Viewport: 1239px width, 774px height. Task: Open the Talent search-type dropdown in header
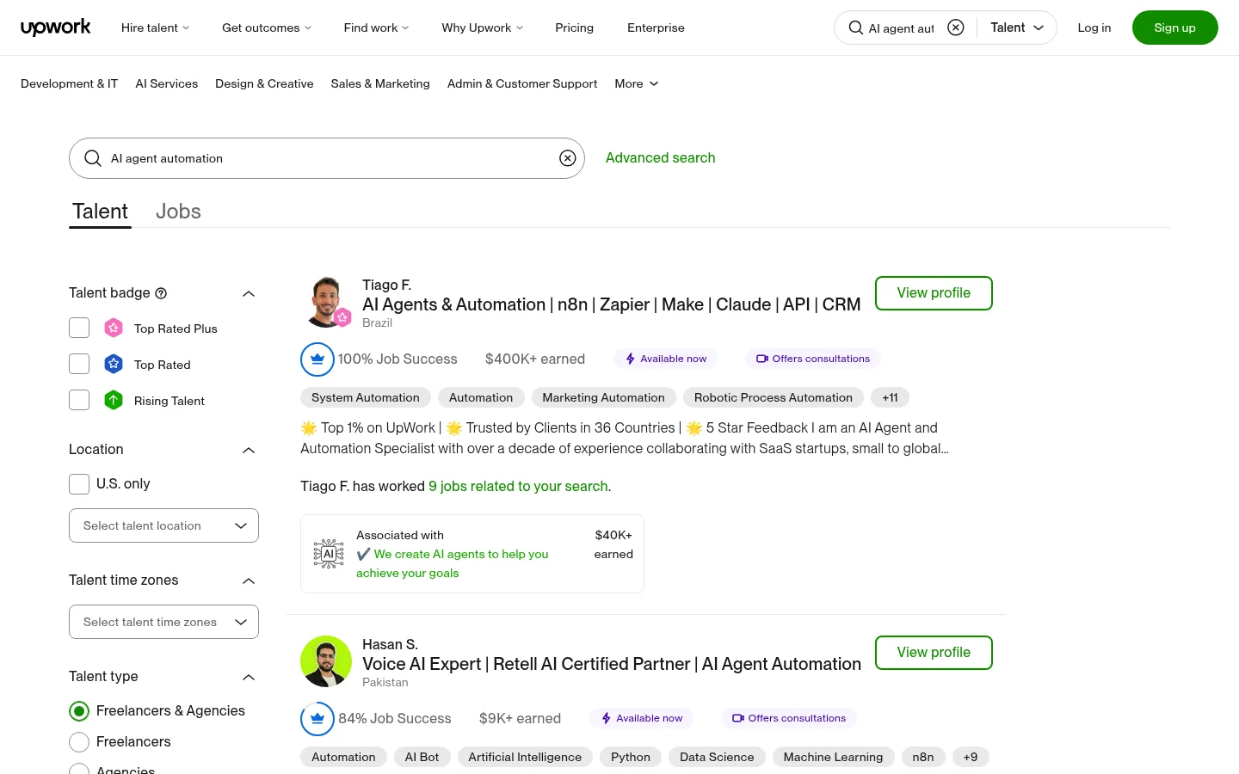click(1017, 28)
